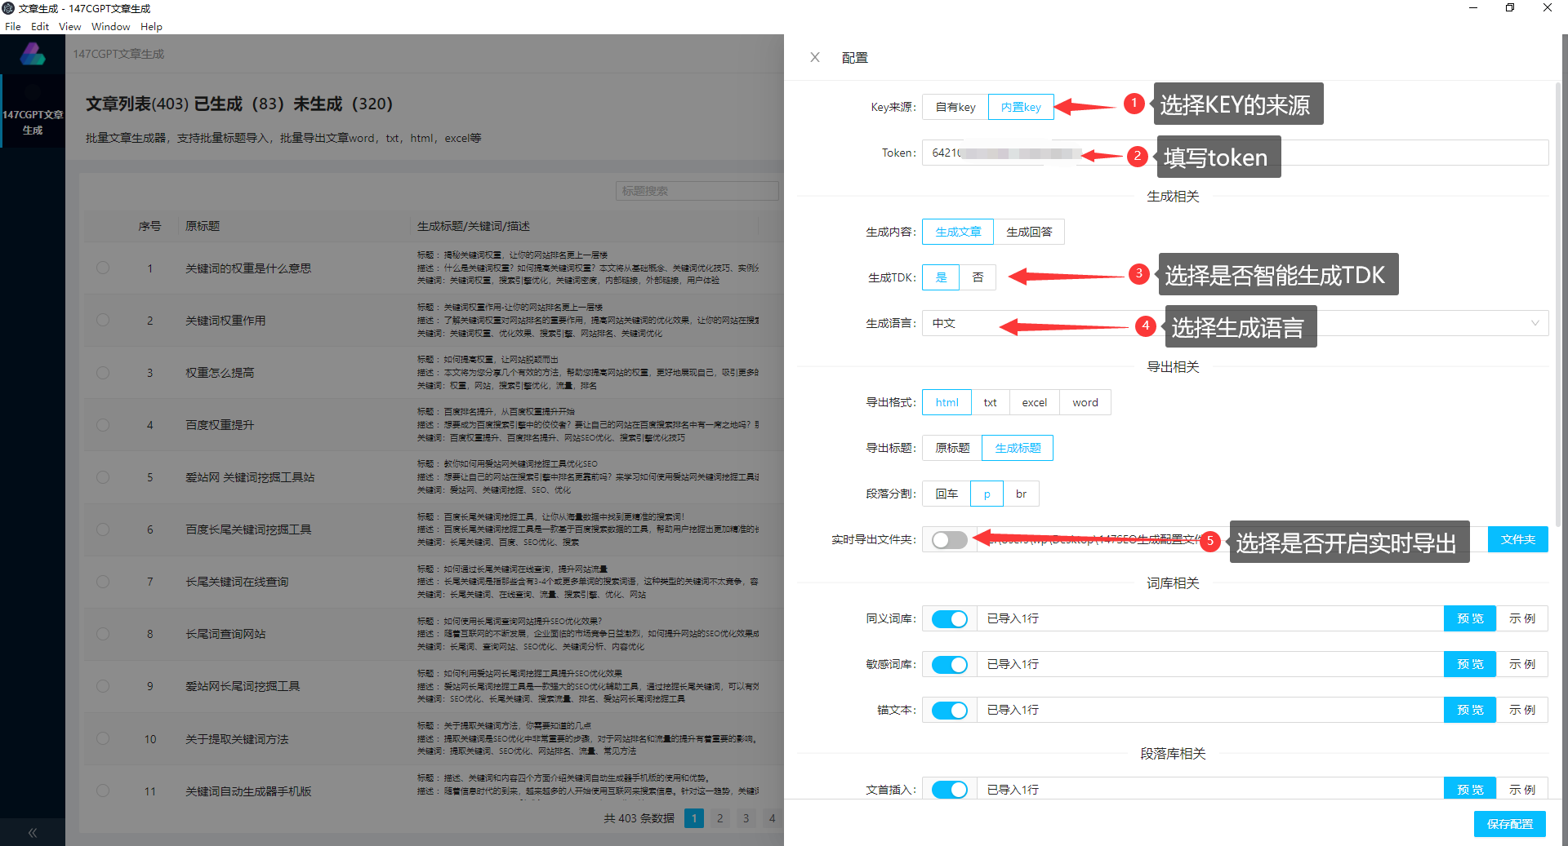
Task: Click the 生成标题/关键词/描述 column header
Action: coord(474,226)
